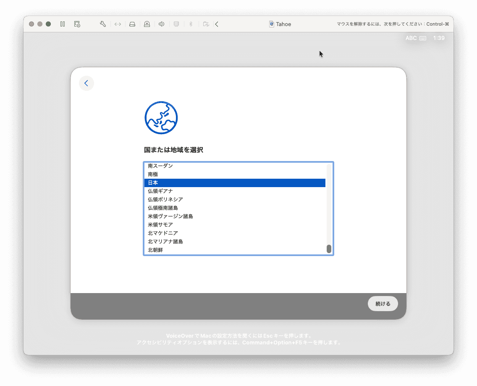Click the network adapter icon

point(118,24)
